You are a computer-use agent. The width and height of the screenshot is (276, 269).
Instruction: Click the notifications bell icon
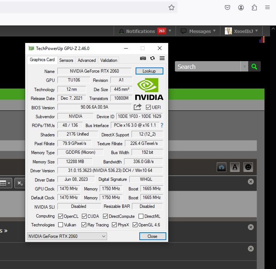(x=122, y=31)
